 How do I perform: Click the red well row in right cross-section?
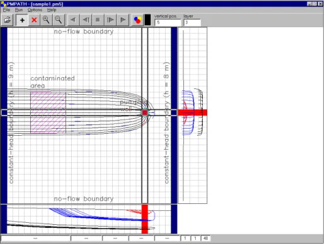193,112
